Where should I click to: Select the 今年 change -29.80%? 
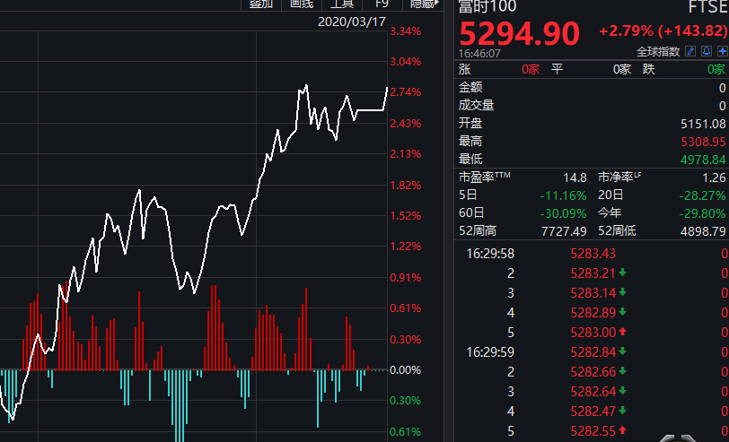click(x=702, y=213)
